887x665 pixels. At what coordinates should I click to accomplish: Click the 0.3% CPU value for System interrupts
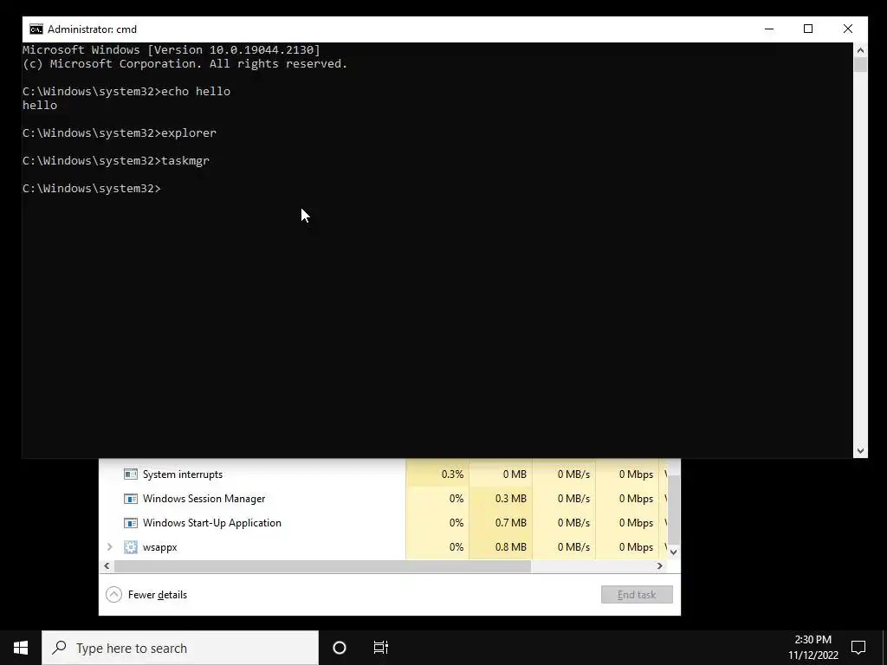point(452,475)
